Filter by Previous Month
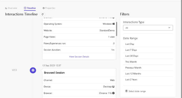 (x=148, y=68)
